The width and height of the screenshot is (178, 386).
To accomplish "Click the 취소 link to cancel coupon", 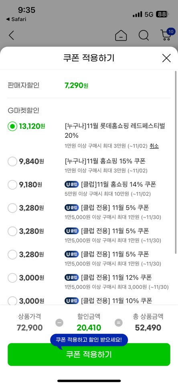I will tap(154, 146).
